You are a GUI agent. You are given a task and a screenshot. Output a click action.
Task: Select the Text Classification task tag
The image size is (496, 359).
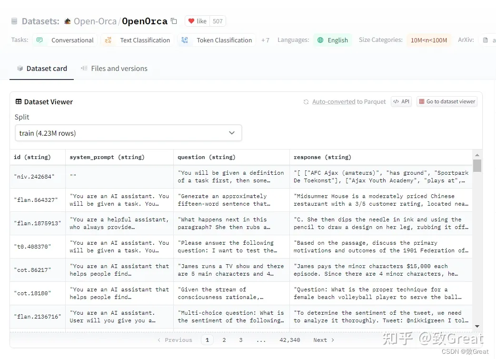pos(137,40)
